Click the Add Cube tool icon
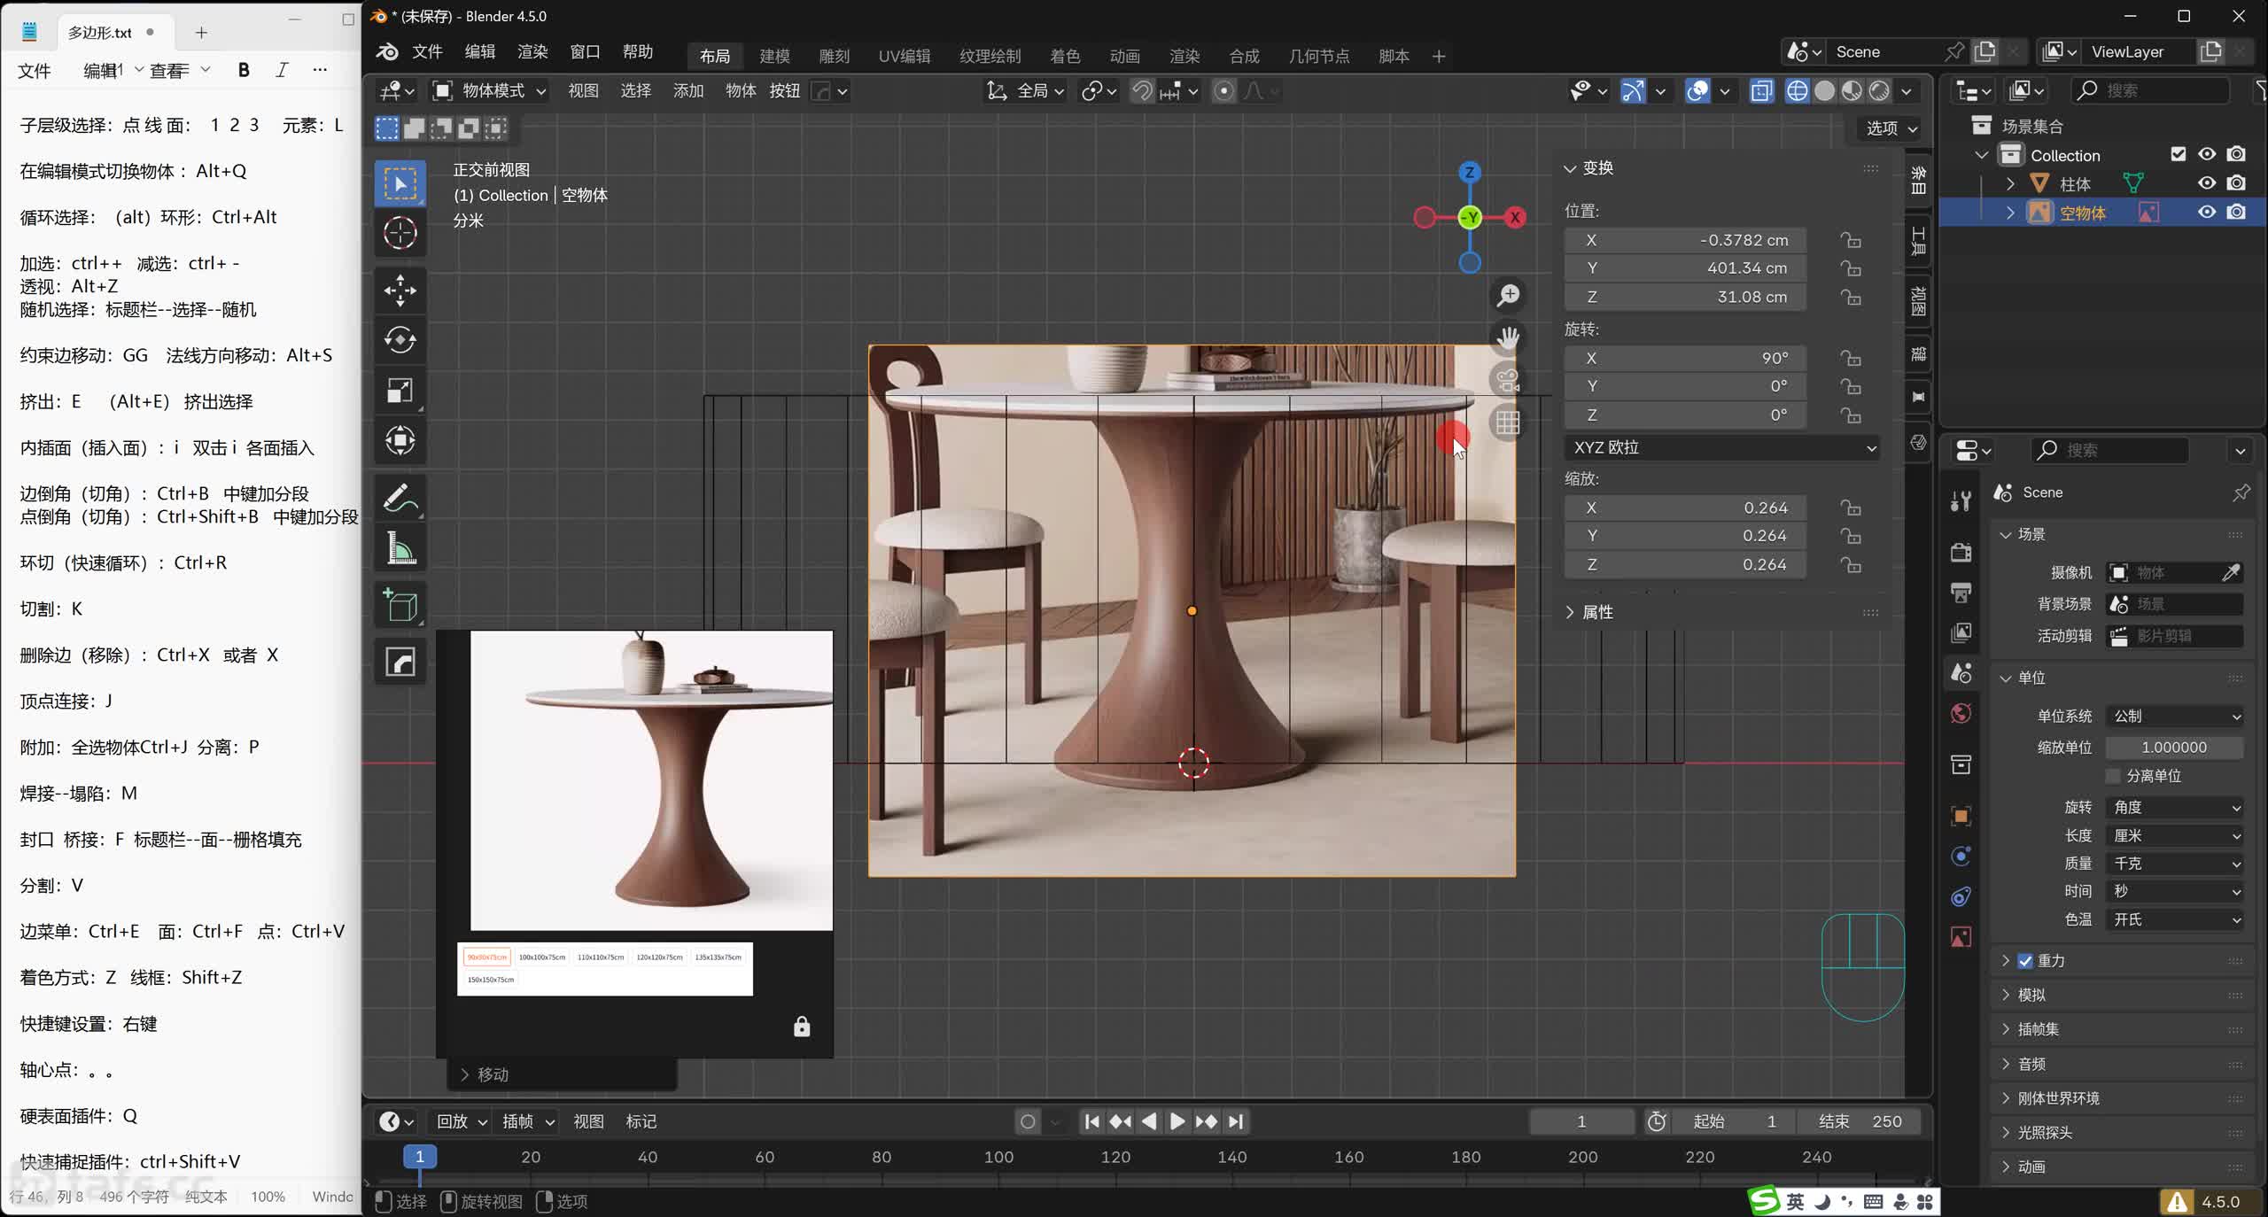The image size is (2268, 1217). (x=400, y=605)
